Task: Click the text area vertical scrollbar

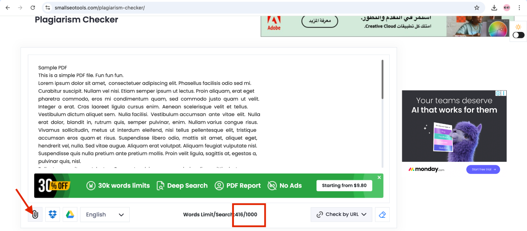Action: [x=382, y=79]
